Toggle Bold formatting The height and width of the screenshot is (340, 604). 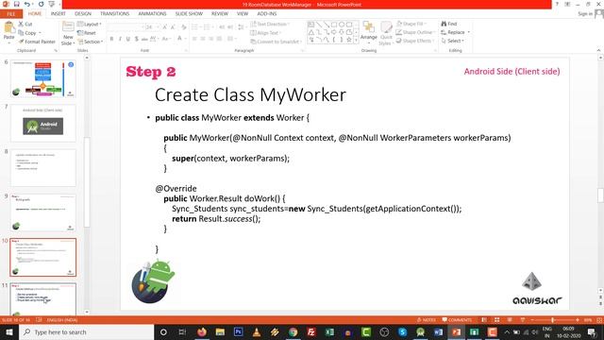point(111,39)
